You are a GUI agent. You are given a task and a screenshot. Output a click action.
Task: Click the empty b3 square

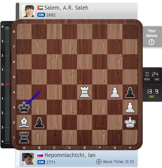[39, 107]
